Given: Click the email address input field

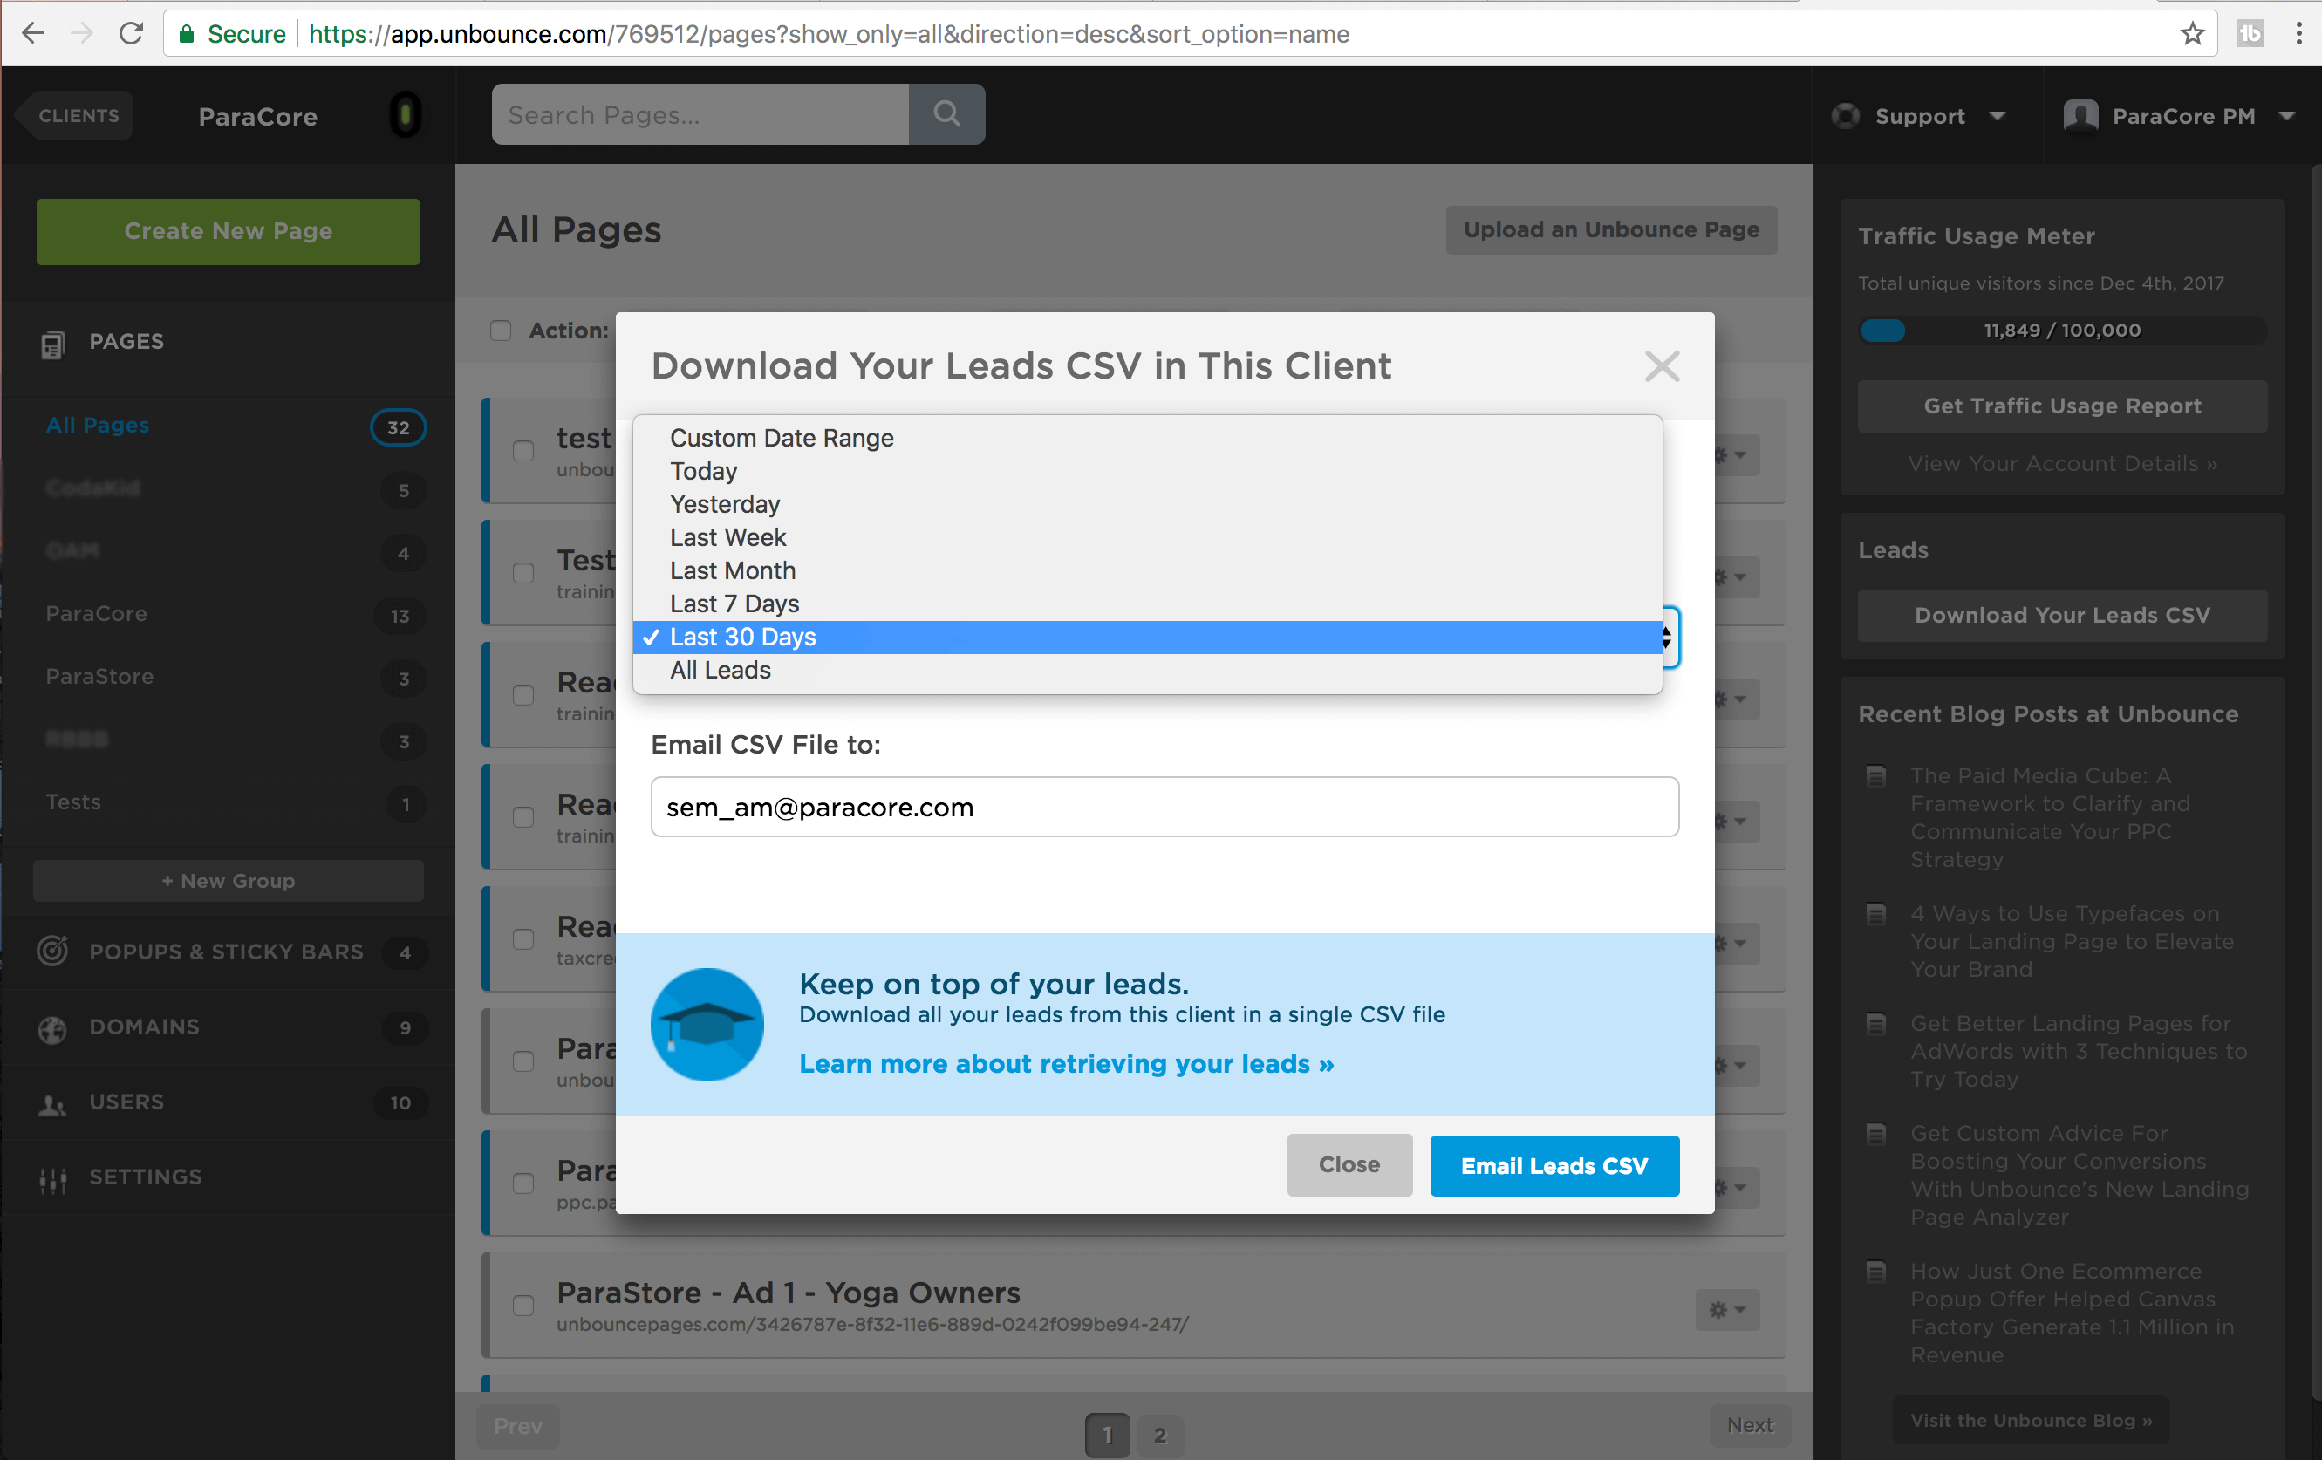Looking at the screenshot, I should [1164, 807].
